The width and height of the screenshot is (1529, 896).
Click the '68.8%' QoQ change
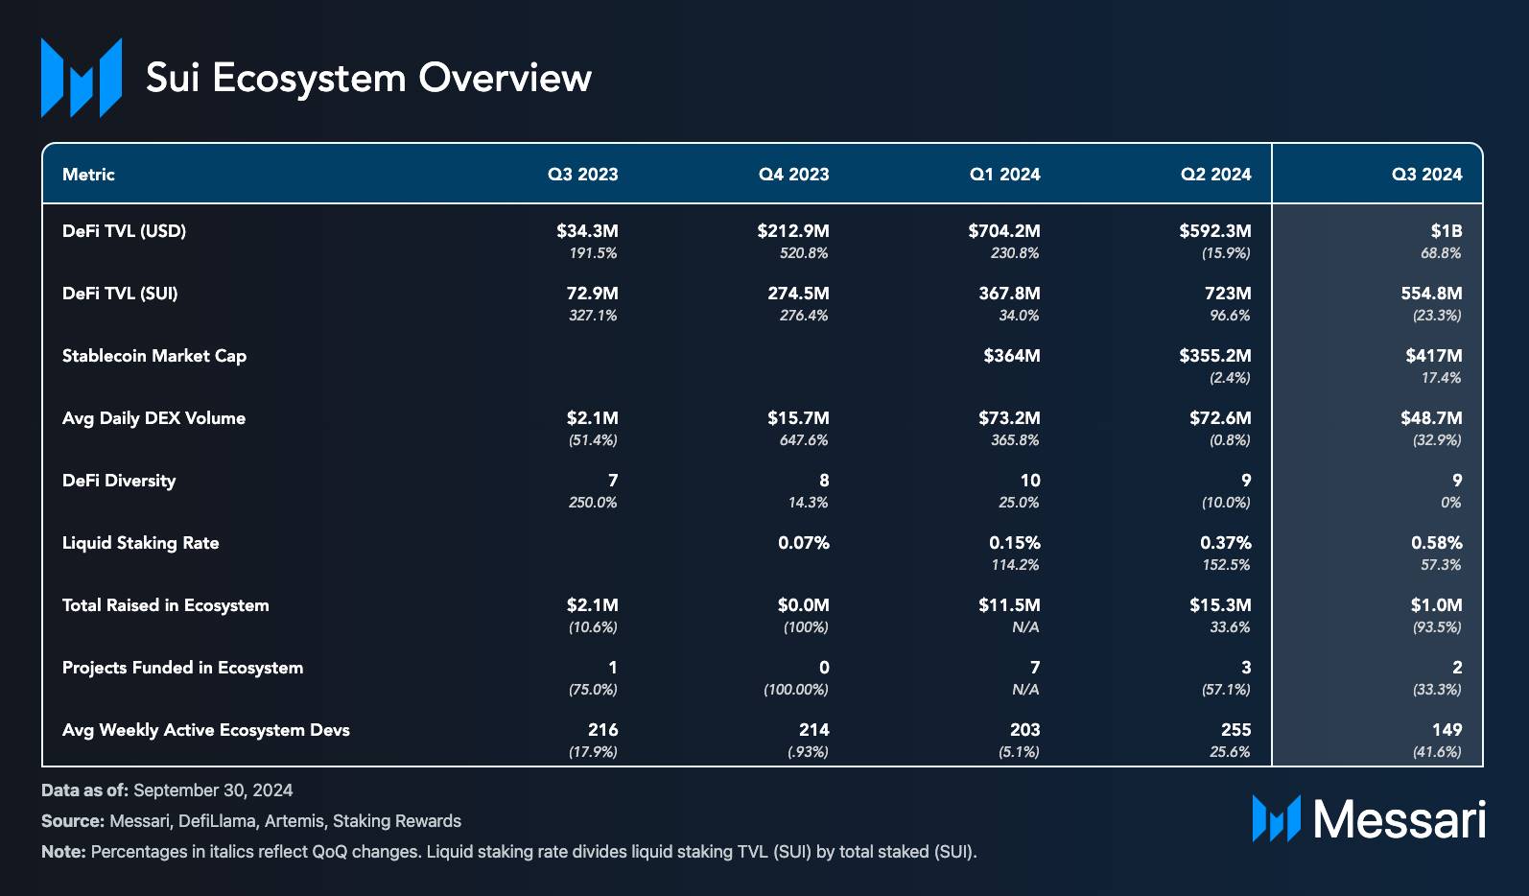click(x=1441, y=253)
